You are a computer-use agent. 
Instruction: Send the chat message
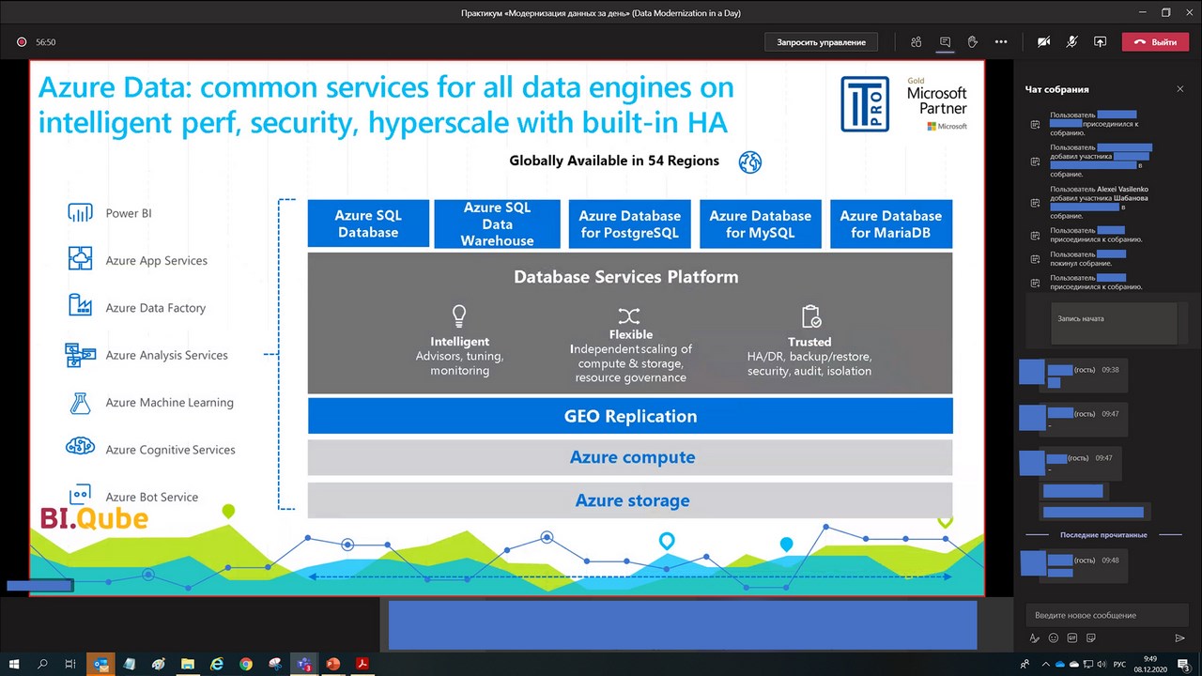(x=1180, y=638)
